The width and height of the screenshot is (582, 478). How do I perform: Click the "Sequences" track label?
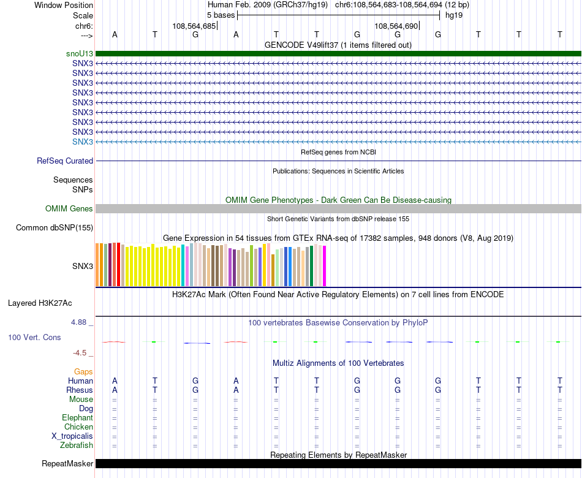[73, 180]
